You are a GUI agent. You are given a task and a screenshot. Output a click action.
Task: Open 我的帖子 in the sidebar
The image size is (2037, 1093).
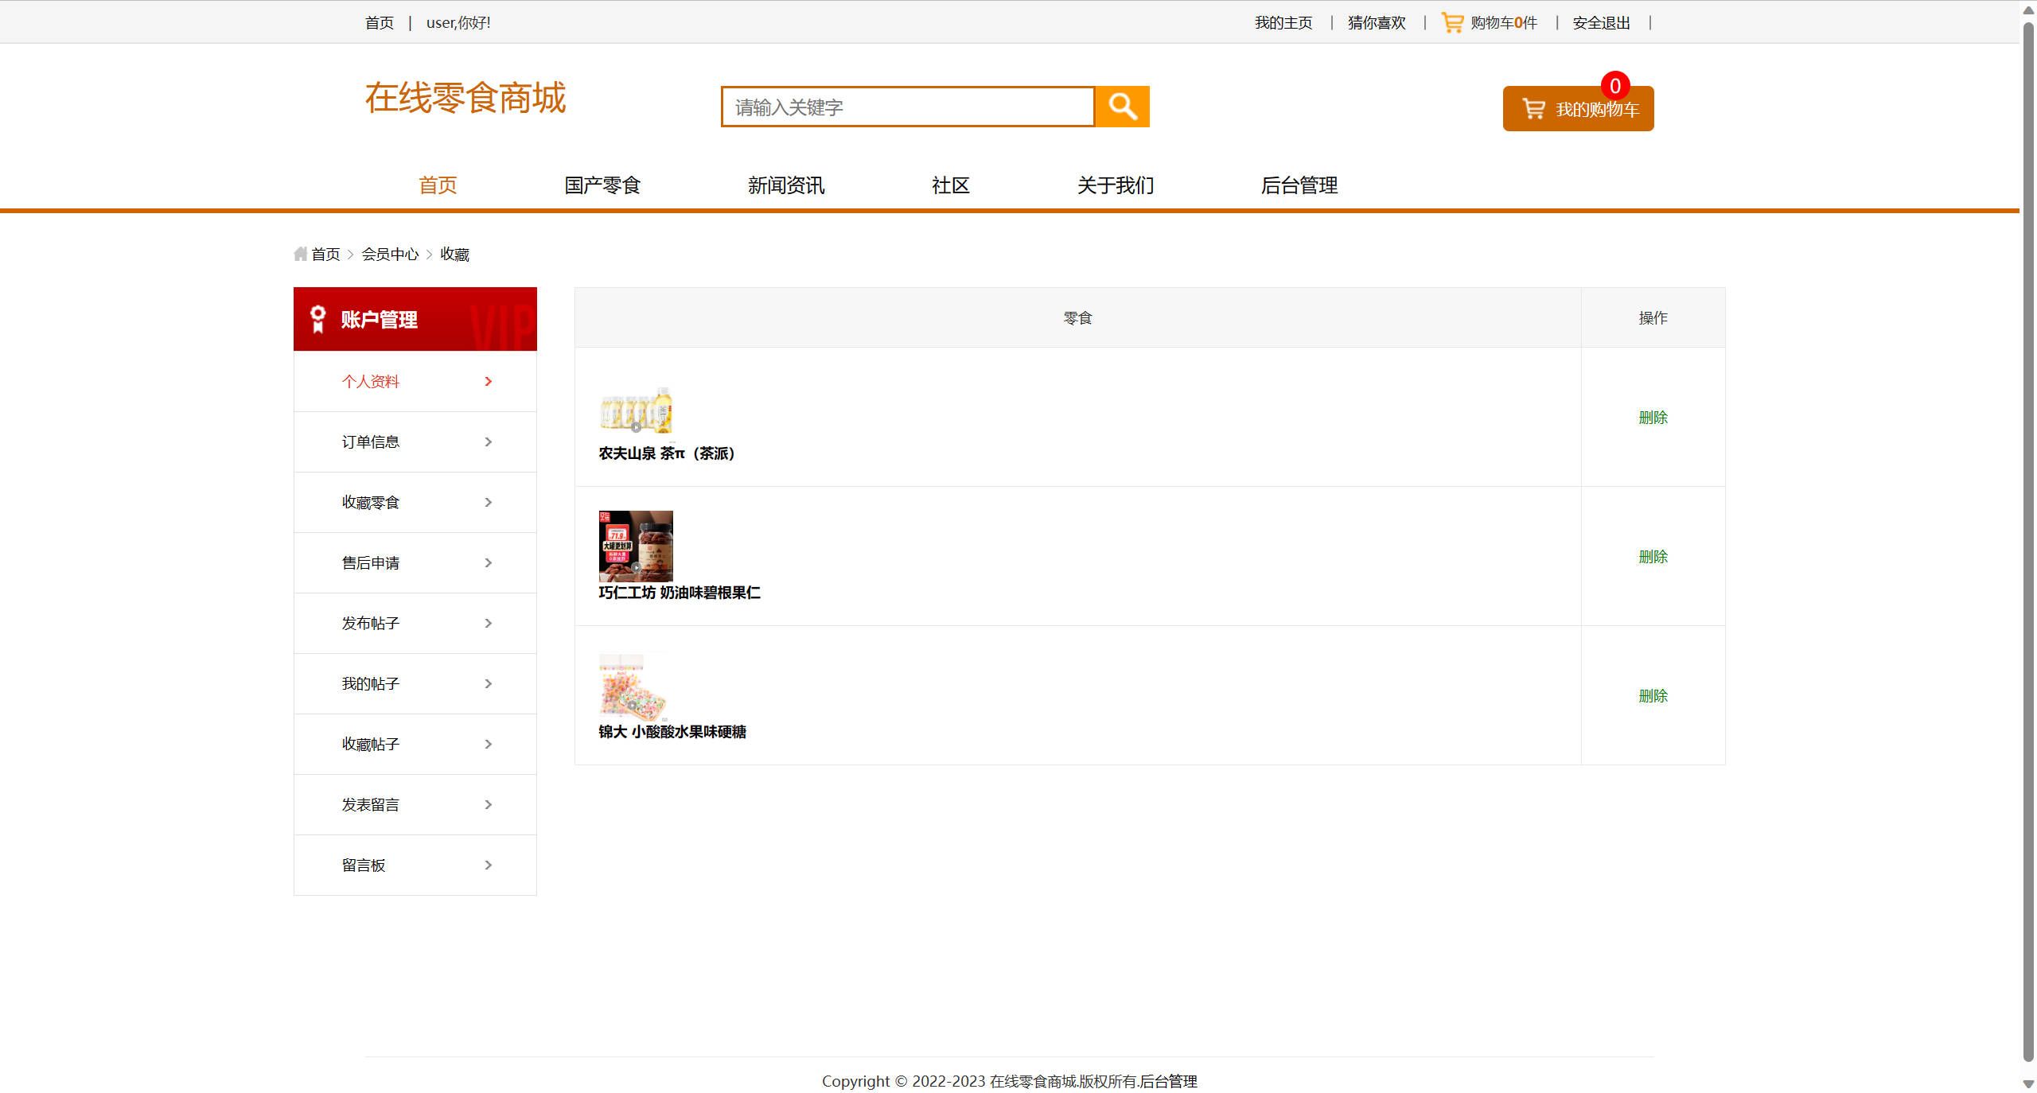coord(369,683)
